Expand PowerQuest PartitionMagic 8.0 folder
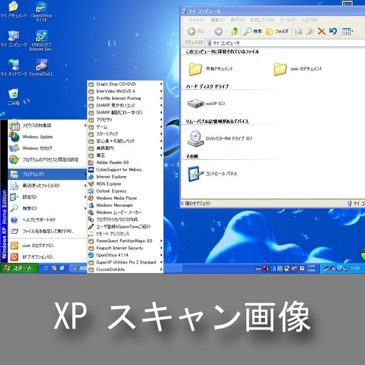Image resolution: width=365 pixels, height=365 pixels. pos(125,241)
